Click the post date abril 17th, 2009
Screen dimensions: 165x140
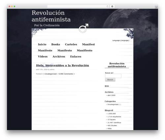42,70
